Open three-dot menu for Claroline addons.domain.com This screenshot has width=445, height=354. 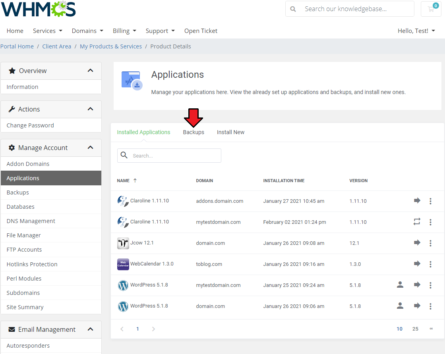click(x=431, y=201)
